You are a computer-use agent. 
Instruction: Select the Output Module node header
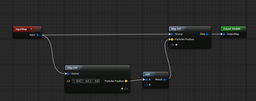point(233,29)
